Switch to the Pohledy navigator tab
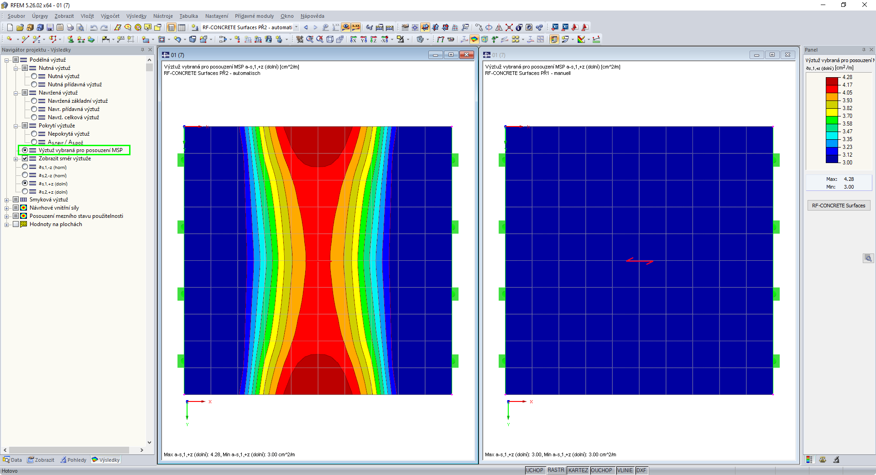The width and height of the screenshot is (876, 475). pos(73,460)
